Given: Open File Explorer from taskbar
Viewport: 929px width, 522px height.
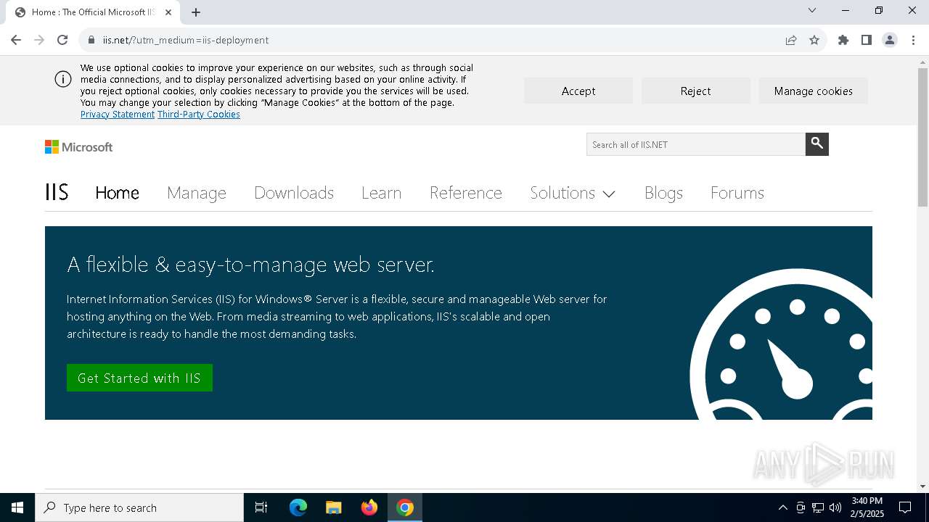Looking at the screenshot, I should click(x=334, y=507).
